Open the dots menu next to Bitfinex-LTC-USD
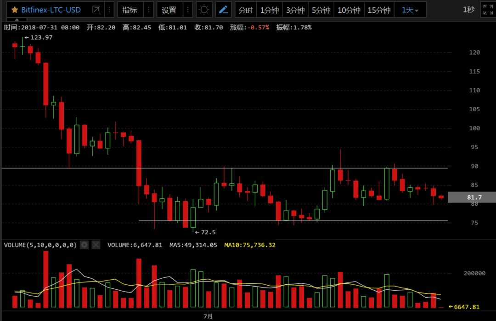Screen dimensions: 496x321 109,10
